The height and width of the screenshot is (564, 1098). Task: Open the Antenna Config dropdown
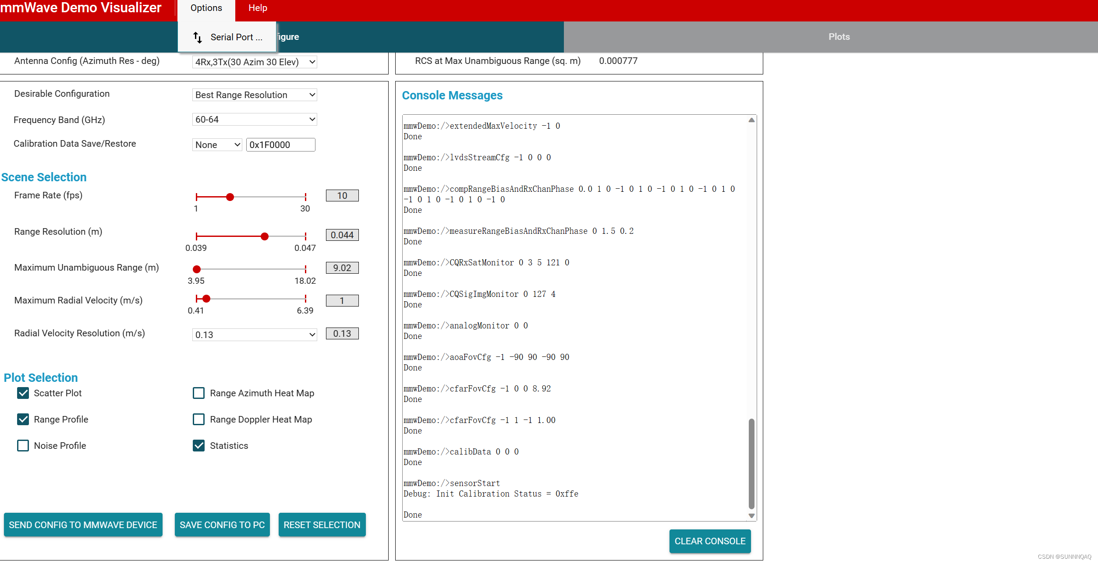(x=254, y=62)
